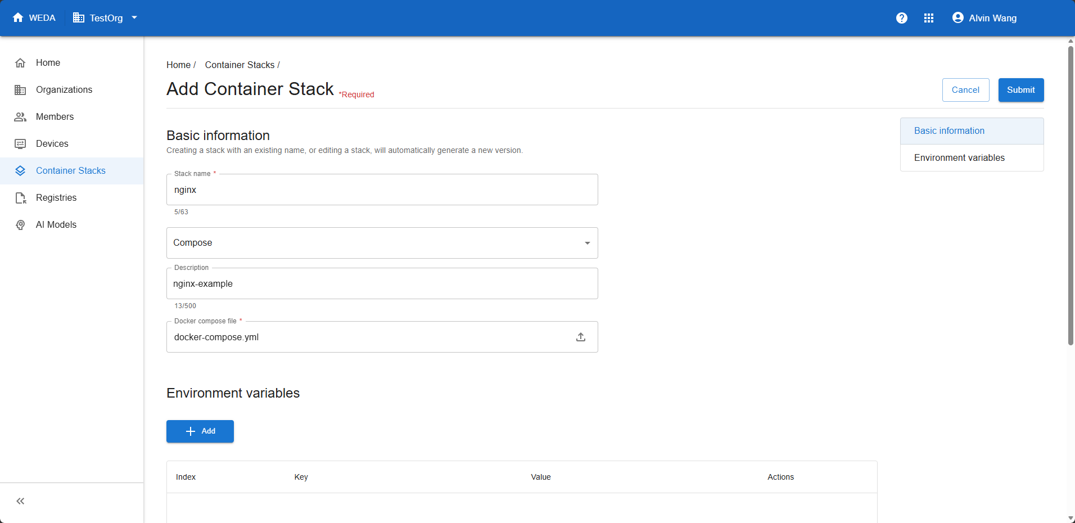Add a new environment variable

[x=200, y=431]
